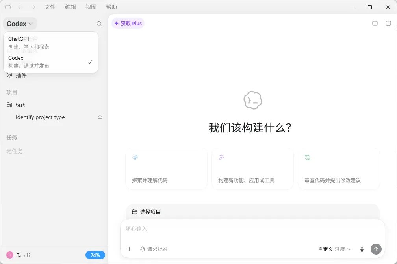Toggle the right side panel icon
This screenshot has width=397, height=264.
click(388, 23)
